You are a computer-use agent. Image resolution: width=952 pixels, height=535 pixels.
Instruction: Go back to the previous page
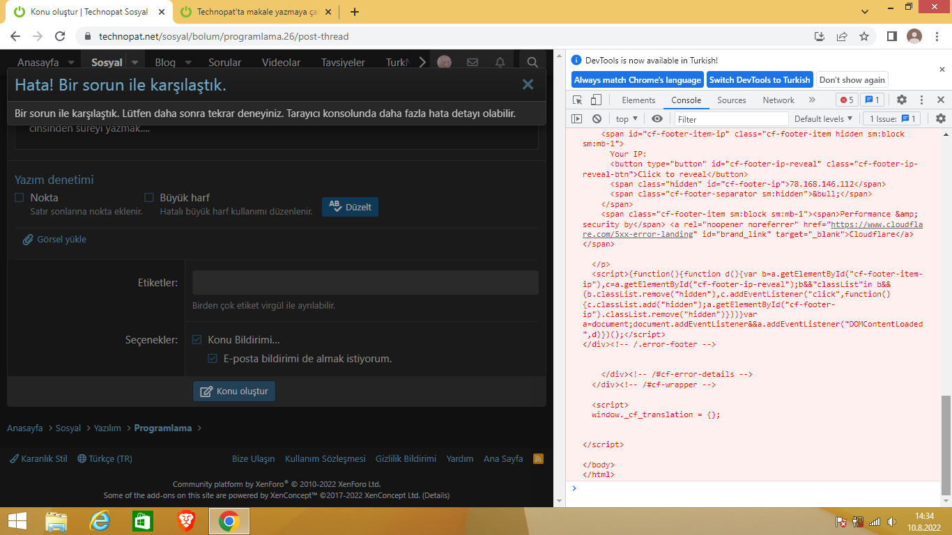coord(15,36)
